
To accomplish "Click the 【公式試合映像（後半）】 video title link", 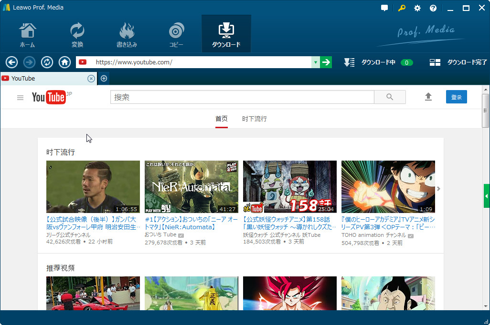I will pos(93,223).
